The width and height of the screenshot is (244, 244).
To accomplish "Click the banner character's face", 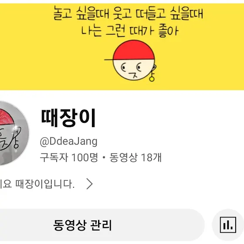I will pos(133,70).
